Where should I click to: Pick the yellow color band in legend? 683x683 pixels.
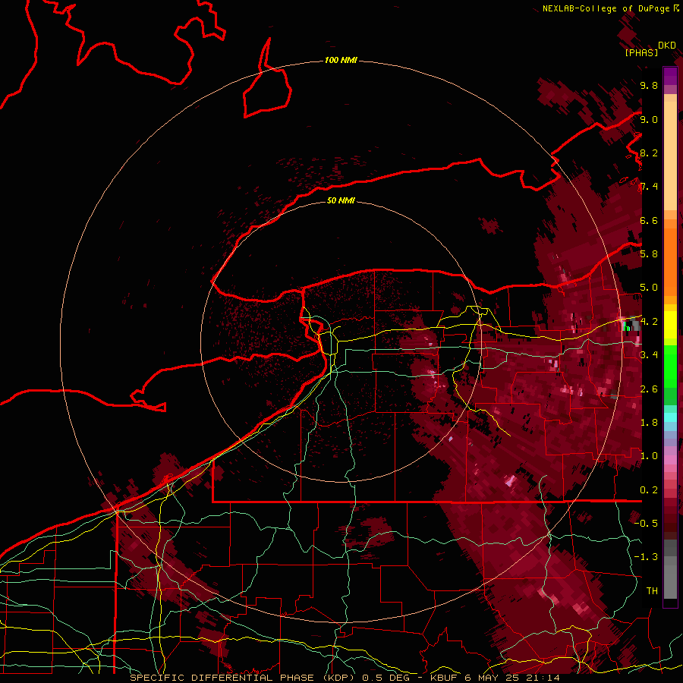pyautogui.click(x=670, y=325)
